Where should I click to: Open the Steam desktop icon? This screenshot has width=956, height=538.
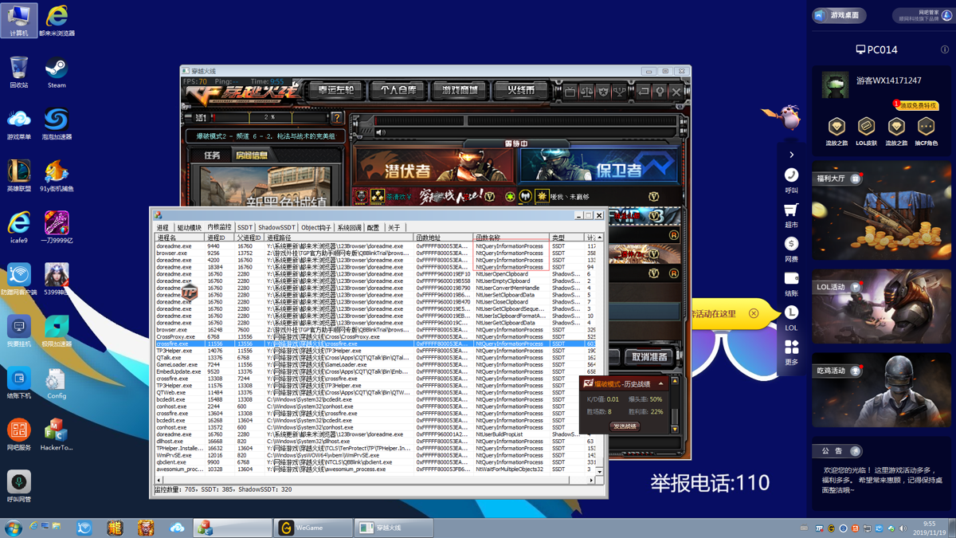(56, 72)
